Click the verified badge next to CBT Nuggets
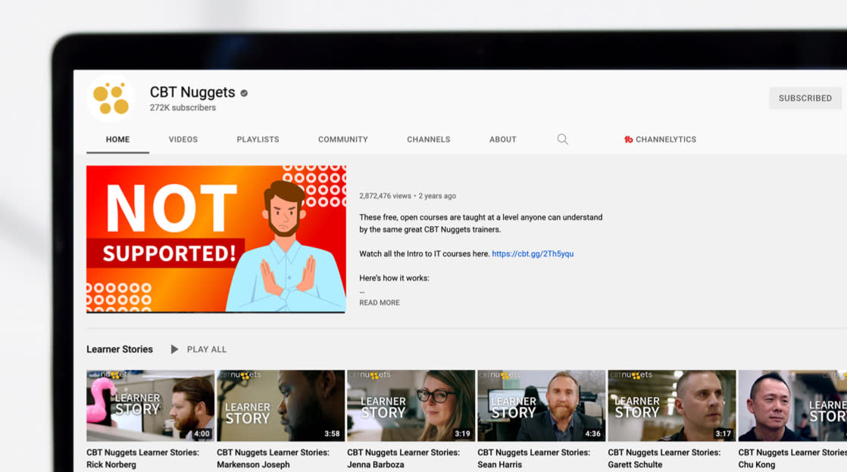This screenshot has width=847, height=472. 244,93
